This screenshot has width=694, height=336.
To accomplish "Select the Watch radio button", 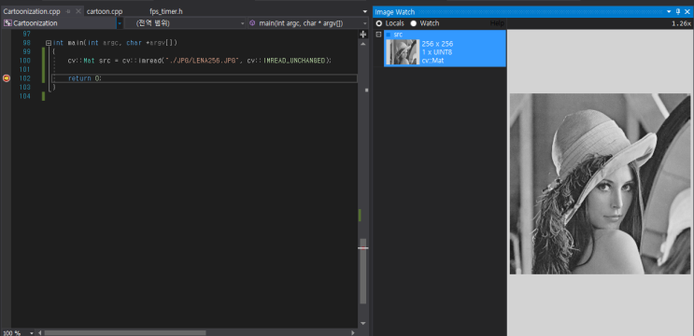I will 414,23.
